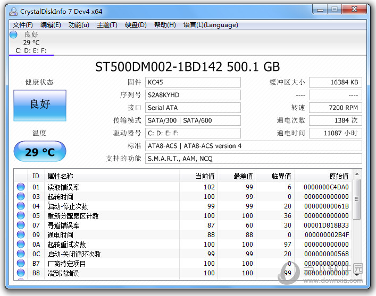The height and width of the screenshot is (296, 376).
Task: Select the 重新分配扇区计数 attribute row
Action: (183, 216)
